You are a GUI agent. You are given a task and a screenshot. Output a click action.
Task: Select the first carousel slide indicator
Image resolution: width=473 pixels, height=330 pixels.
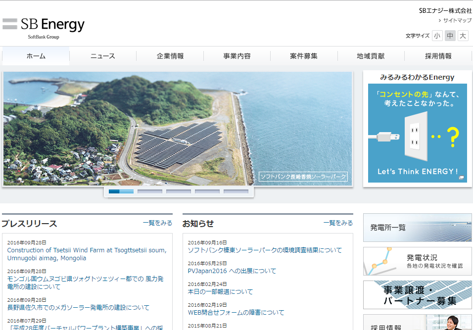[x=121, y=191]
